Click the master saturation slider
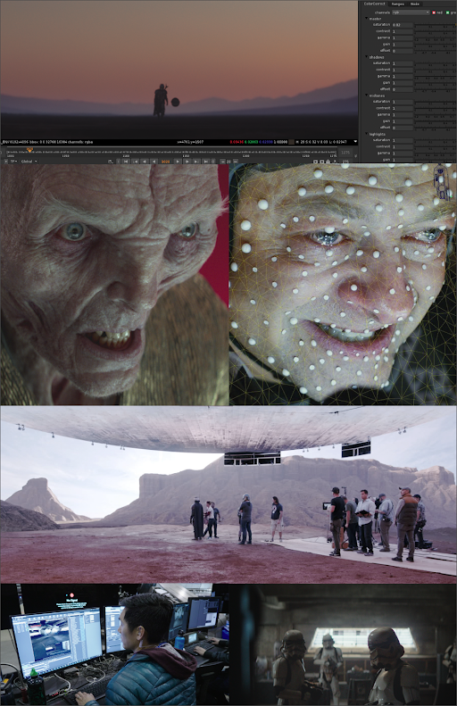Image resolution: width=457 pixels, height=706 pixels. pyautogui.click(x=436, y=25)
